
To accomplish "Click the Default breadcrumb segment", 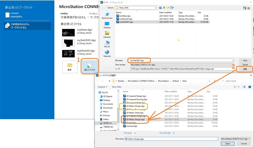I will pos(176,81).
